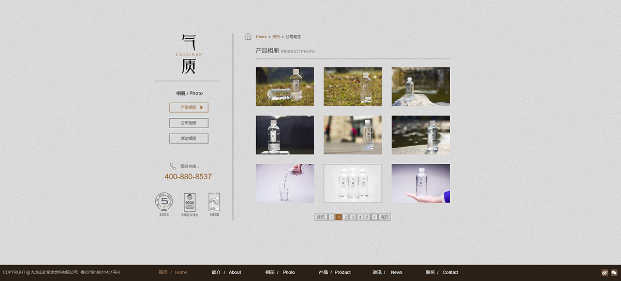Open the WeChat social icon
The image size is (621, 281).
click(614, 272)
